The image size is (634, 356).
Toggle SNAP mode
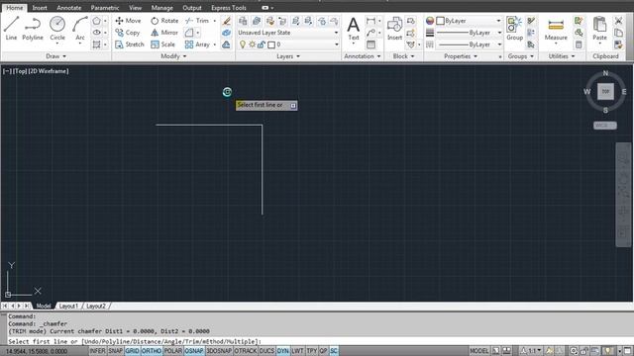tap(115, 351)
